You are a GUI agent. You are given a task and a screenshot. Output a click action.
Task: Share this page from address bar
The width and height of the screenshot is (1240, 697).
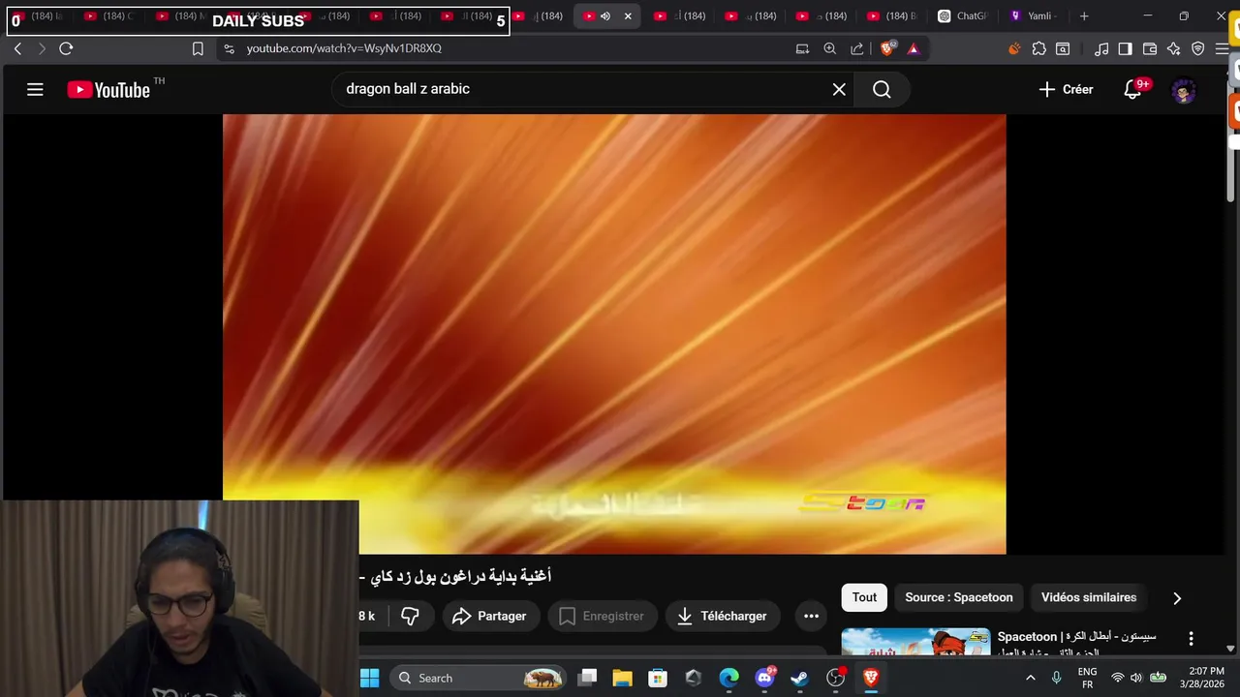(857, 48)
